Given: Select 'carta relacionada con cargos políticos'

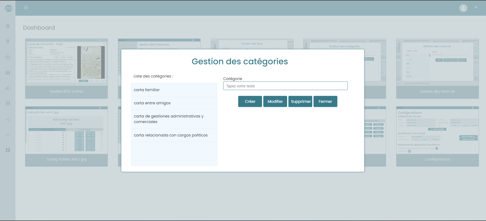Looking at the screenshot, I should pos(174,135).
